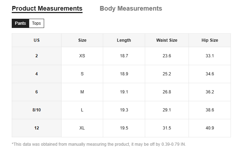The height and width of the screenshot is (156, 243).
Task: Click the manual measurement disclaimer note
Action: tap(99, 144)
